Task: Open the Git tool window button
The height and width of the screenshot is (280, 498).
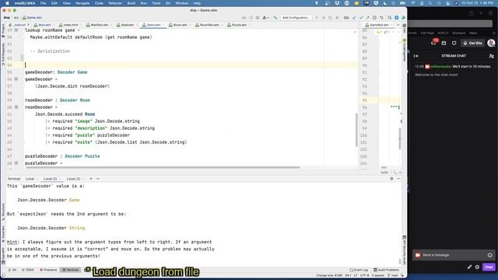Action: [x=12, y=270]
